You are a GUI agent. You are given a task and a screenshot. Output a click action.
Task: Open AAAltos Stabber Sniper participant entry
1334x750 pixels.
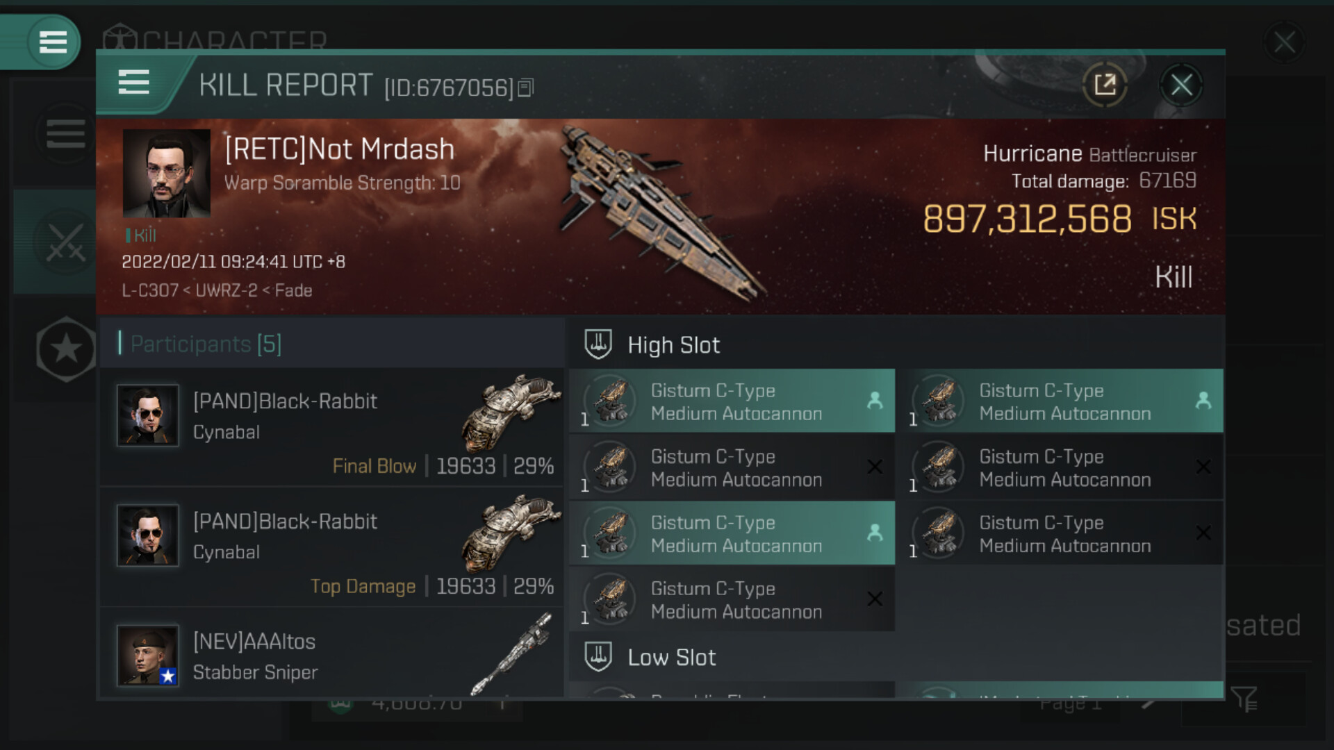click(x=333, y=656)
